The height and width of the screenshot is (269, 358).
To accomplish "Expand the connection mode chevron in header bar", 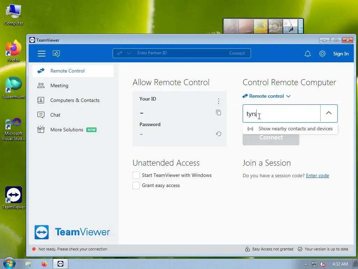I will (129, 53).
